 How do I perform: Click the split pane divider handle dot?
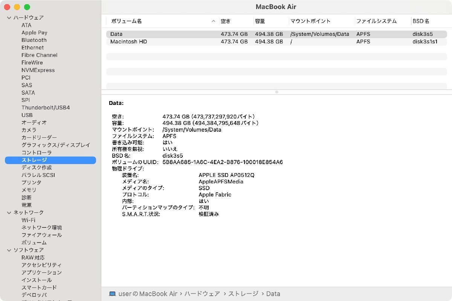tap(276, 92)
